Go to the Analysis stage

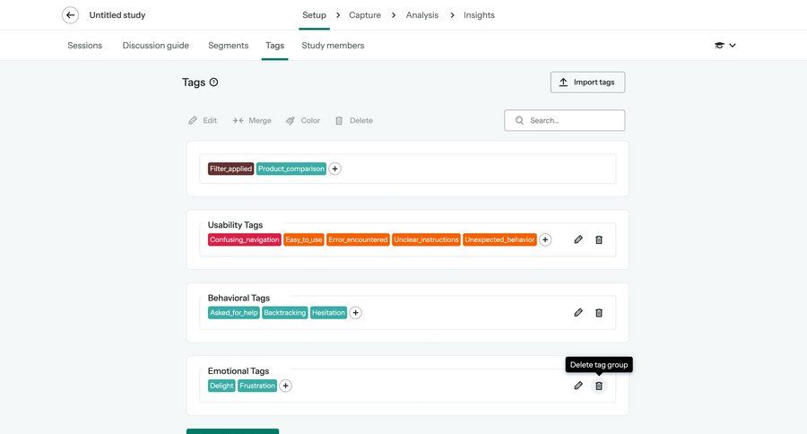[x=421, y=15]
